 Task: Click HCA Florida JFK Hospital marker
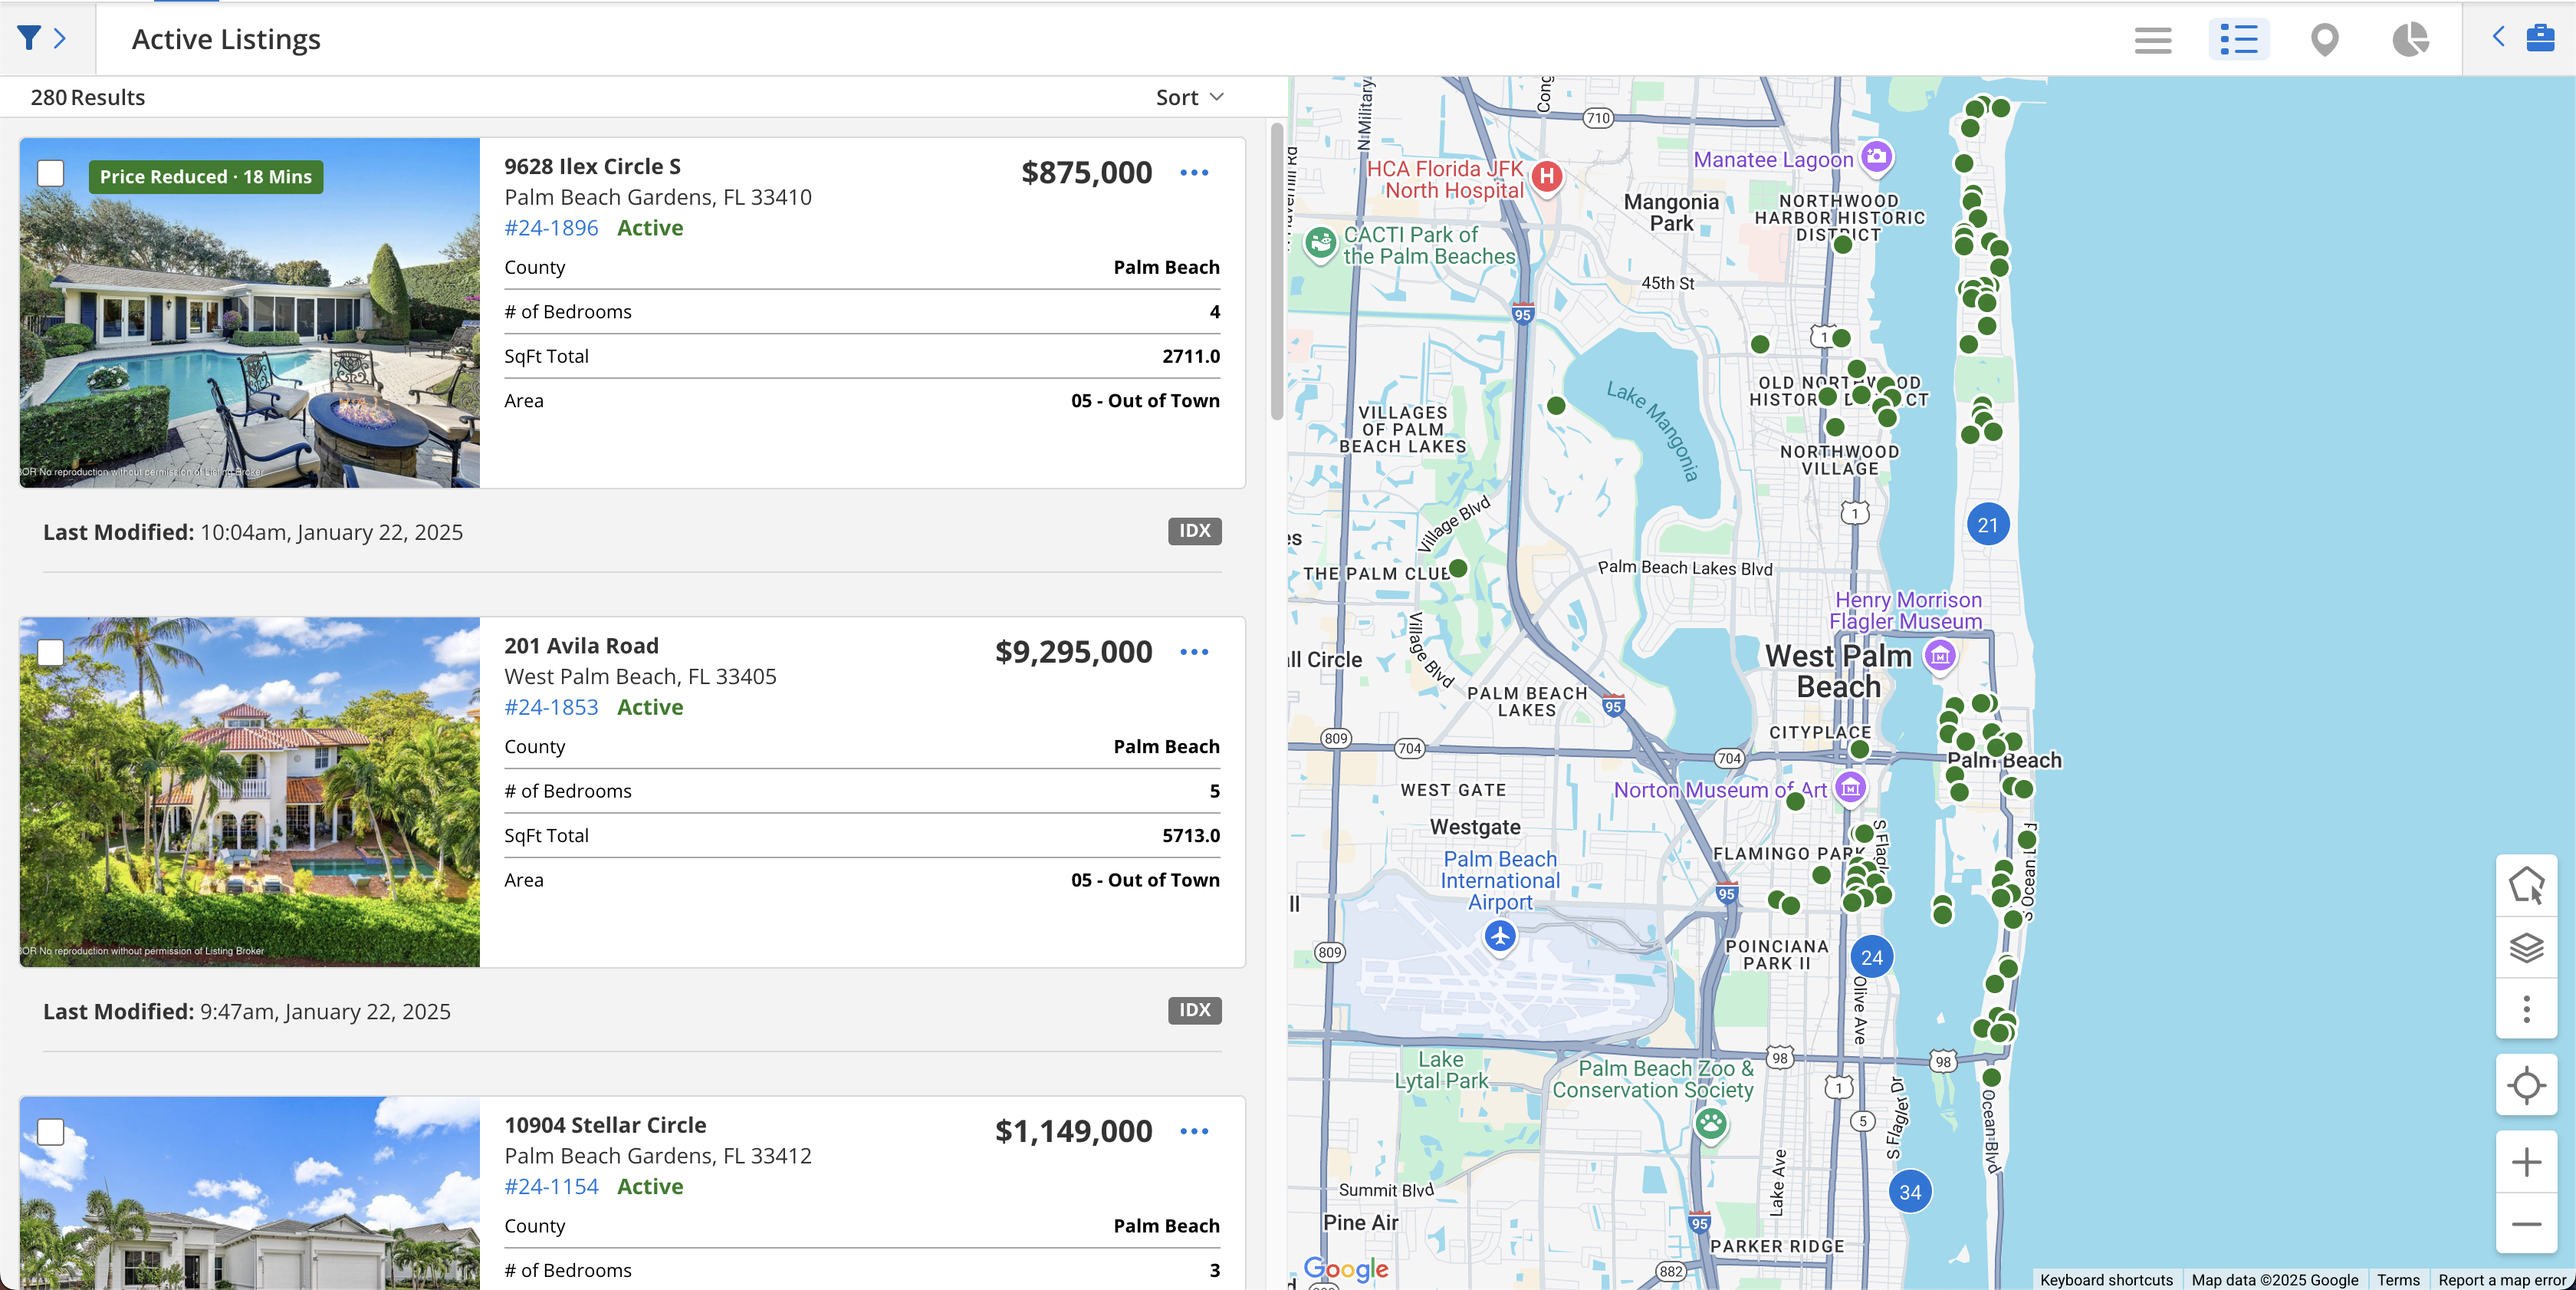[x=1547, y=178]
